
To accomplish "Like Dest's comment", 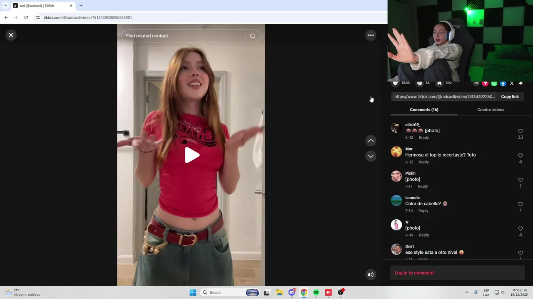I will [x=521, y=253].
